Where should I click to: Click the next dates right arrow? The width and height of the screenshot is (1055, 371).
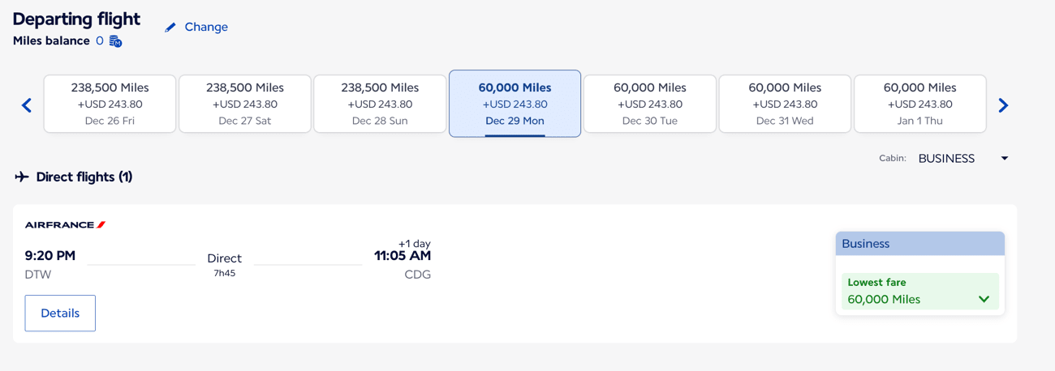[1003, 105]
